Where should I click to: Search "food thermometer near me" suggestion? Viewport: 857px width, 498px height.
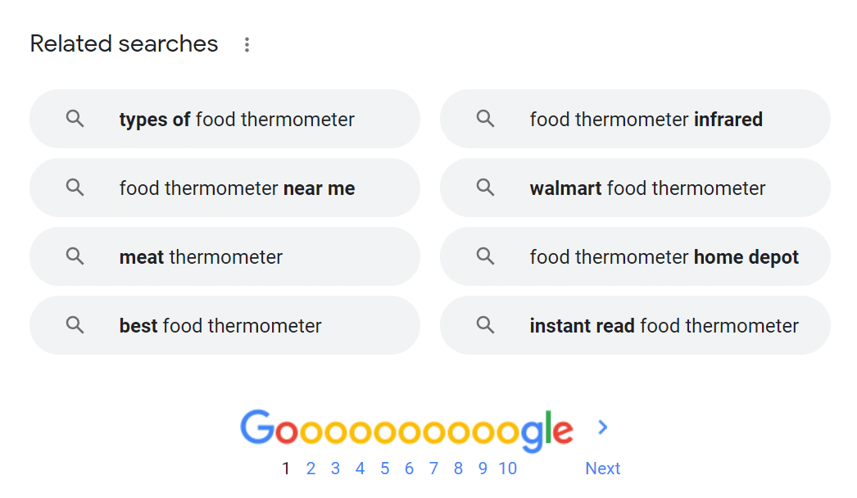(x=237, y=188)
